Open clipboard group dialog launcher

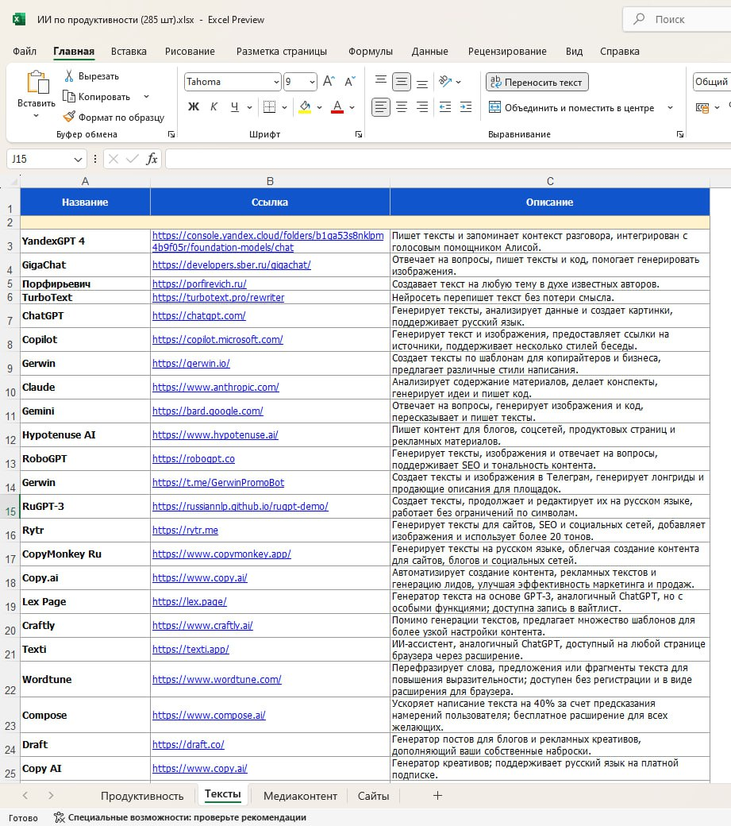[x=171, y=134]
